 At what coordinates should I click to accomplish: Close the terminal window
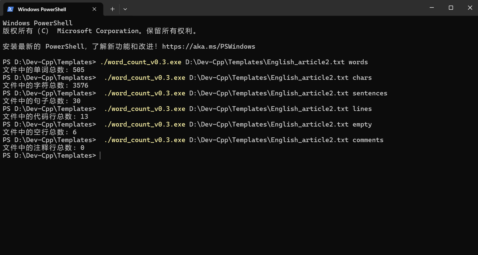470,8
